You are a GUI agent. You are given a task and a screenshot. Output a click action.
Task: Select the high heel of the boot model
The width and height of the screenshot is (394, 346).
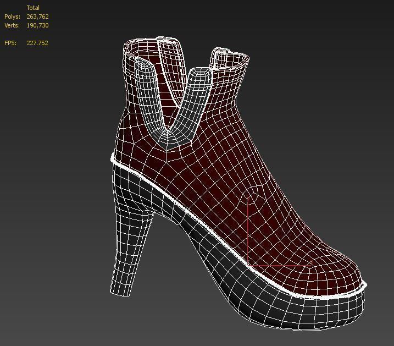[x=128, y=241]
